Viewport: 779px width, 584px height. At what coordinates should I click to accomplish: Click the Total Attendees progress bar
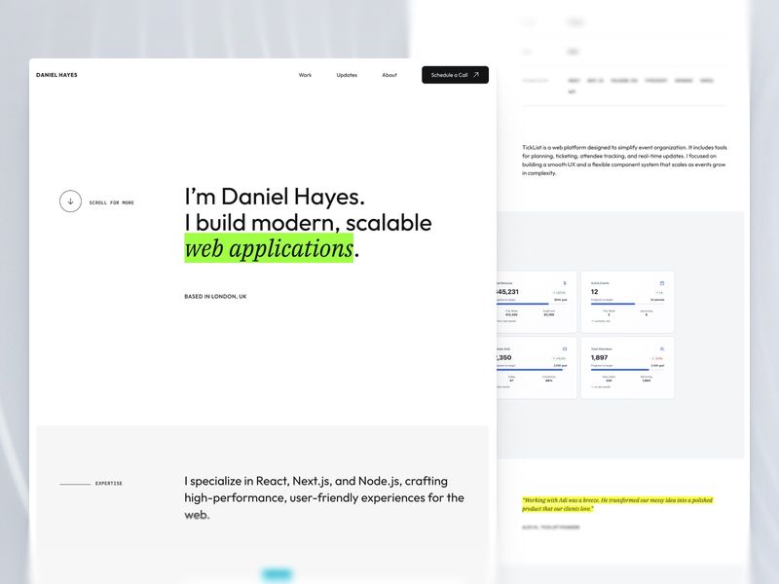click(x=627, y=370)
